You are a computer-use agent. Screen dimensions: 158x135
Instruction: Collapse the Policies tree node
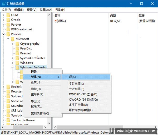(x=3, y=34)
